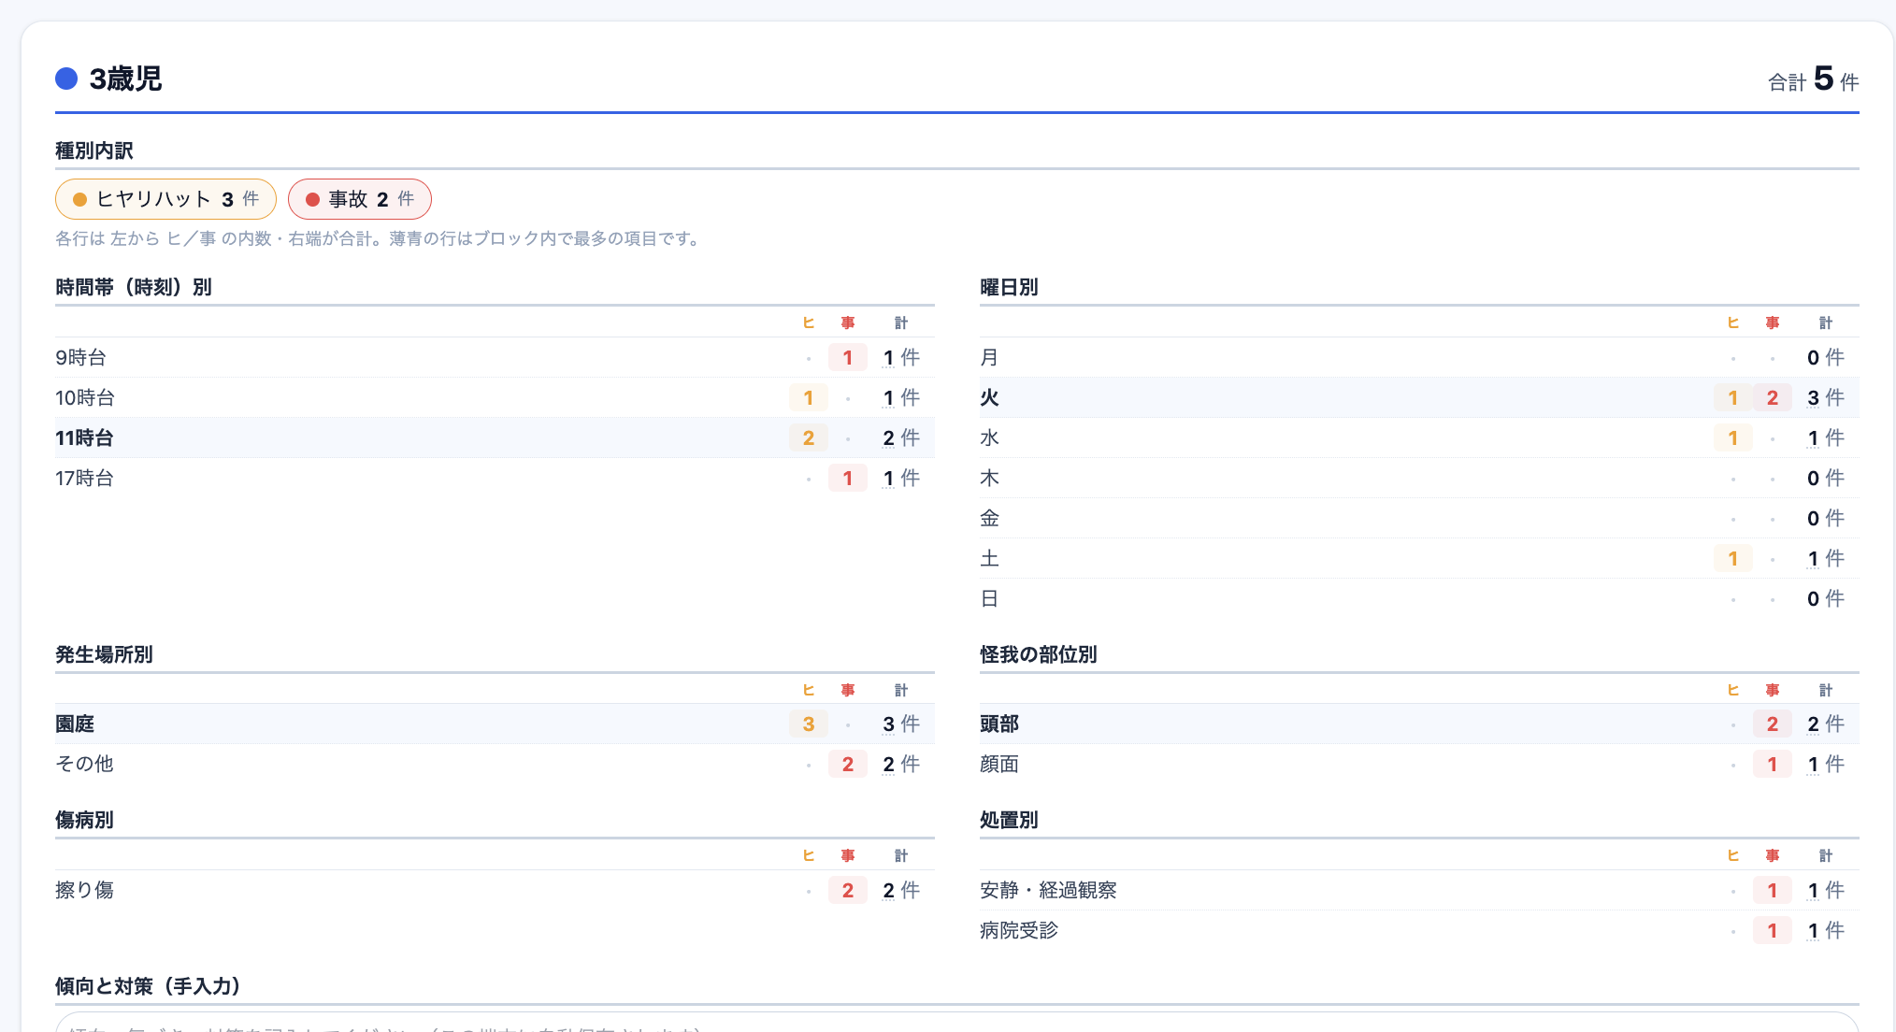
Task: Select the highlighted 11時台 row label
Action: (85, 437)
